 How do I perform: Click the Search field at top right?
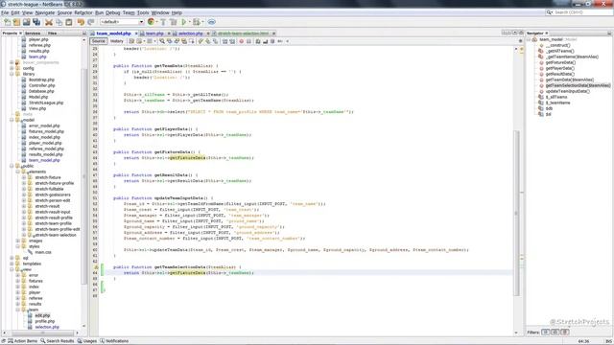point(579,12)
